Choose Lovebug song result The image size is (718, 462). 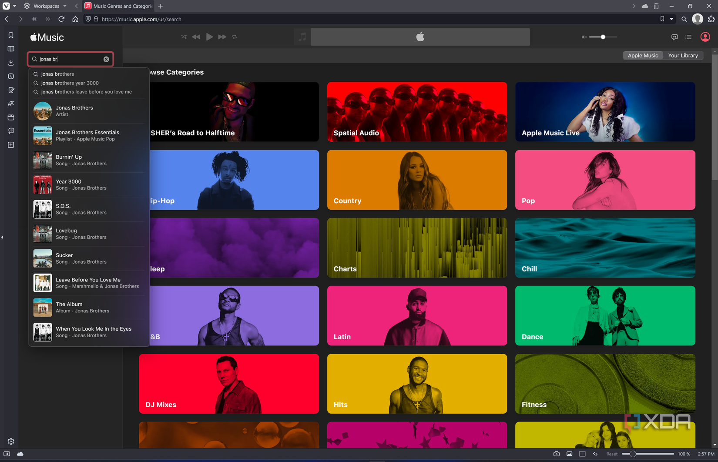click(x=89, y=234)
